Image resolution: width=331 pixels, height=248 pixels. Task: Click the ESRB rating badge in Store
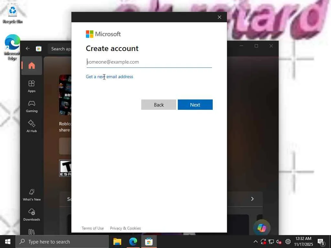(65, 168)
